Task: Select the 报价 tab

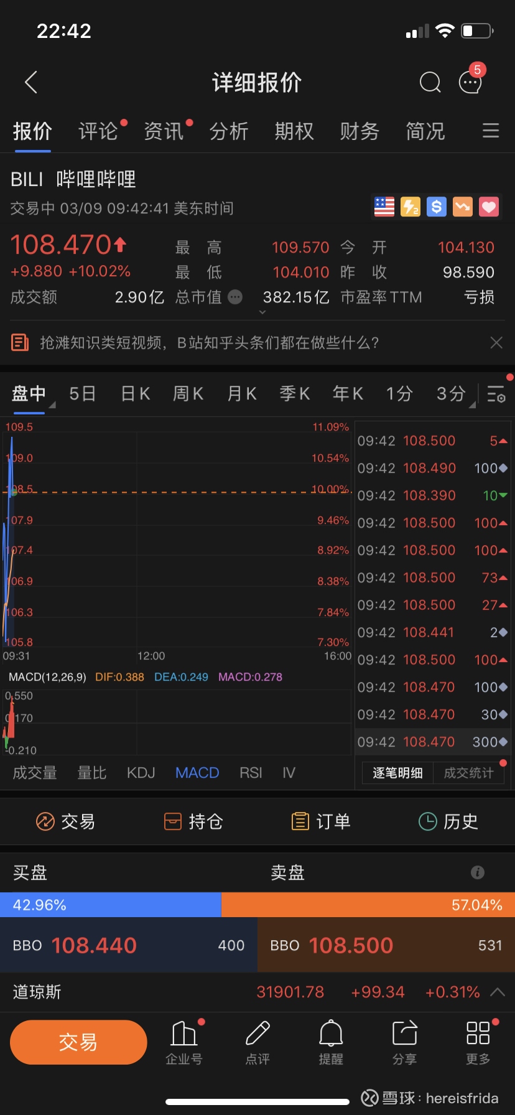Action: point(32,131)
